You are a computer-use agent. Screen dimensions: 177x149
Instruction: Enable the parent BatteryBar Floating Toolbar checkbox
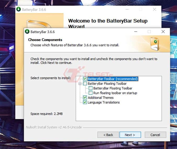pos(85,84)
